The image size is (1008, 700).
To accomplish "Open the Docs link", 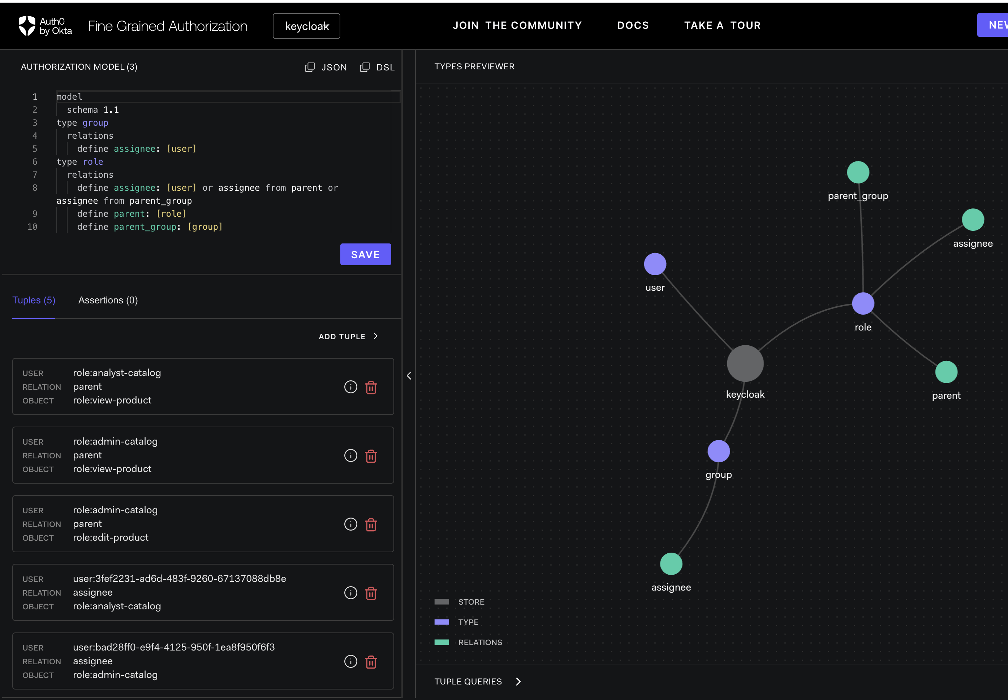I will pos(633,25).
